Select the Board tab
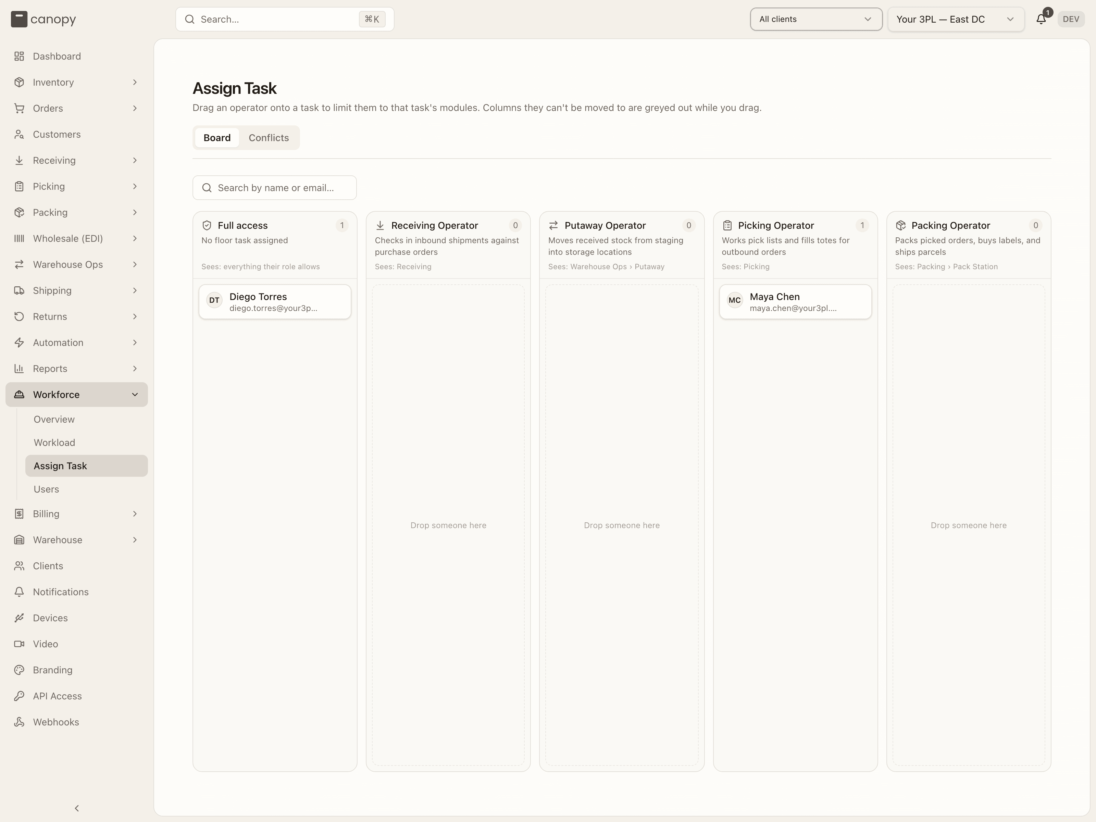The width and height of the screenshot is (1096, 822). coord(217,138)
